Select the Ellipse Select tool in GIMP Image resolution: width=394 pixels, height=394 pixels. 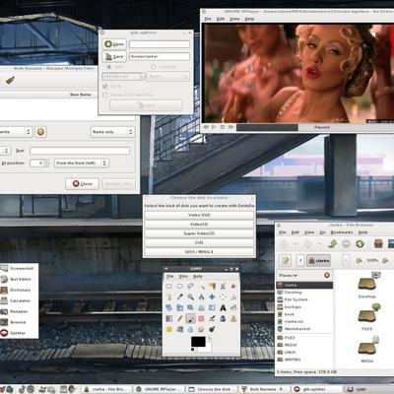180,287
